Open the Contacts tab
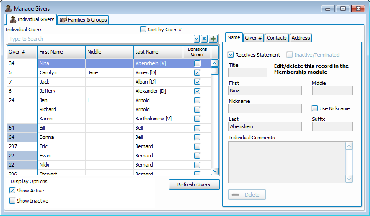The image size is (370, 216). [277, 38]
